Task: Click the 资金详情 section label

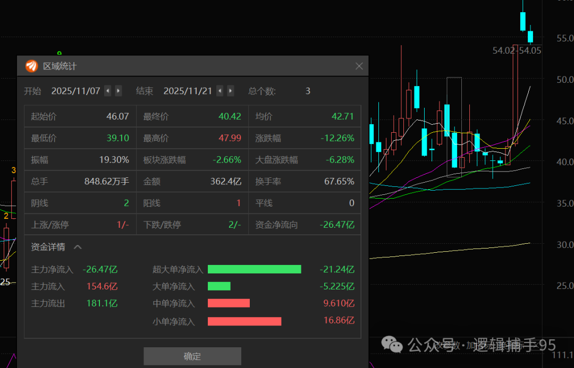Action: coord(48,247)
